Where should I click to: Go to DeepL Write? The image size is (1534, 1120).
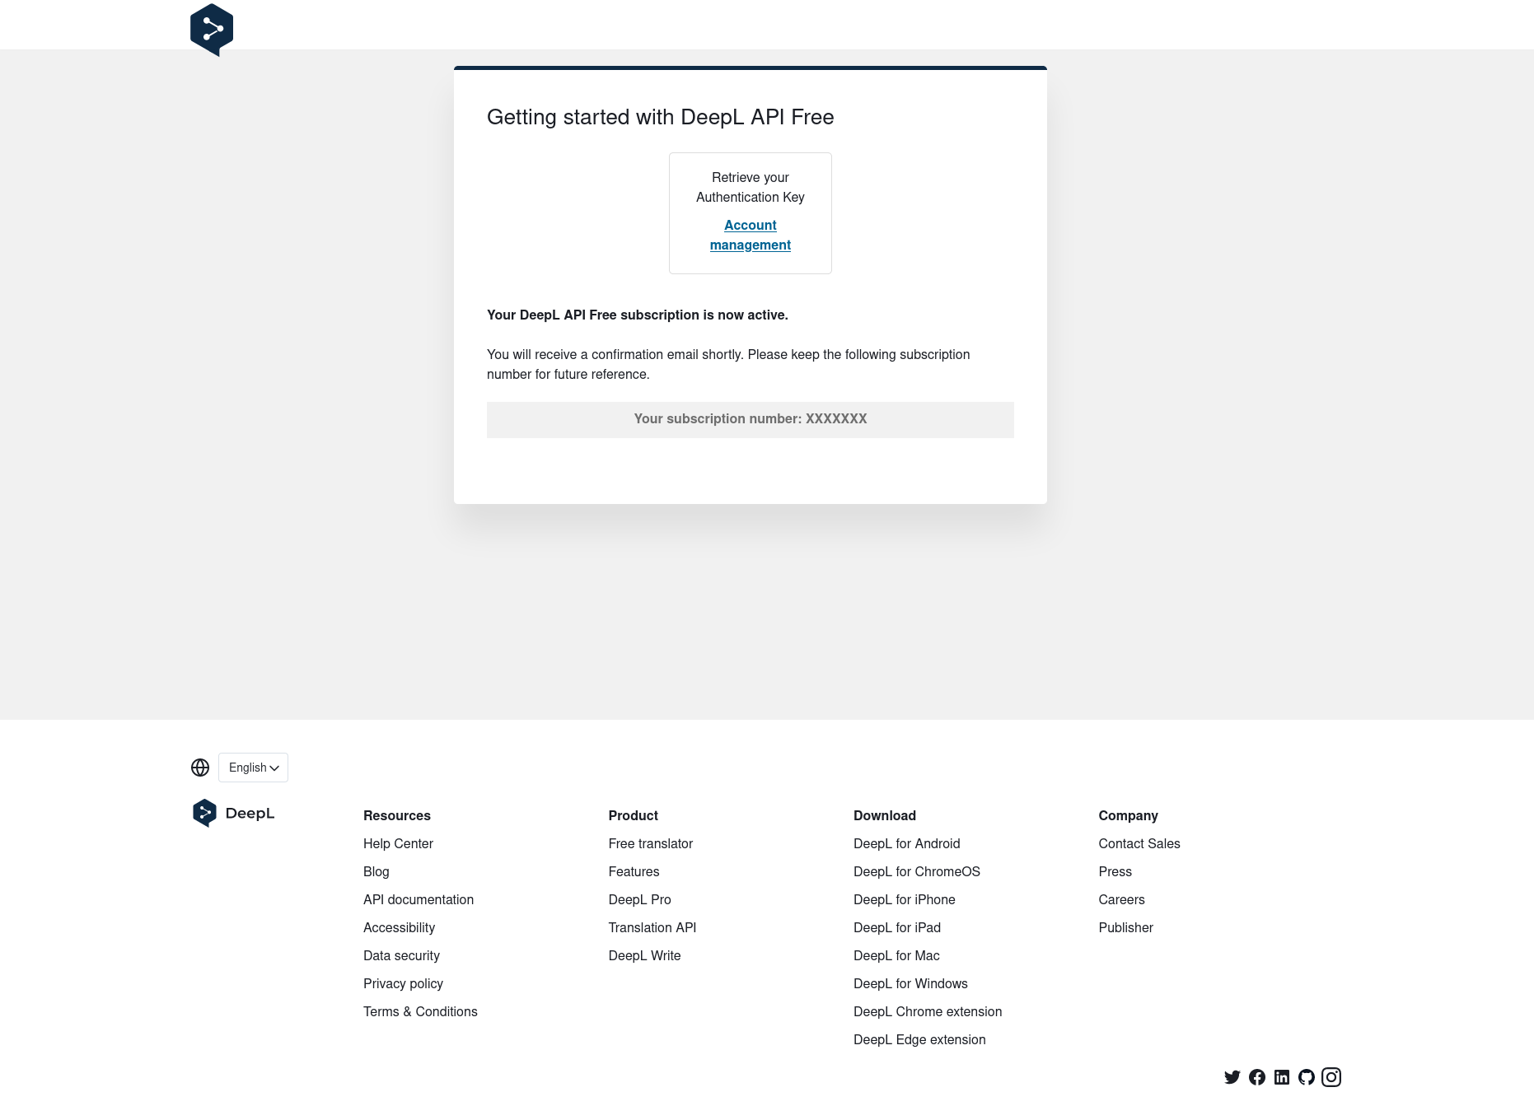click(x=644, y=955)
